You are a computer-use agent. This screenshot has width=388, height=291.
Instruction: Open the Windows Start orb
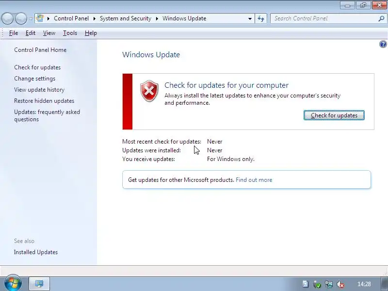tap(13, 283)
